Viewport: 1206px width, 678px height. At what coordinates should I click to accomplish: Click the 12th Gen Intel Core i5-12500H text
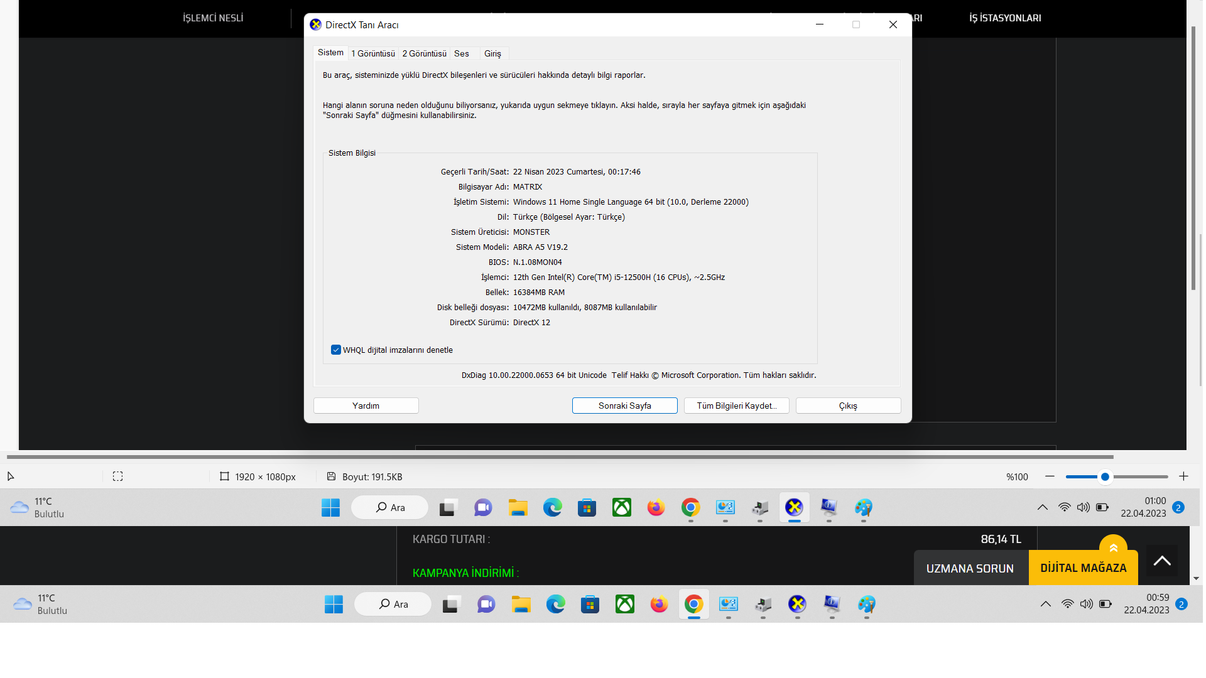(x=619, y=277)
